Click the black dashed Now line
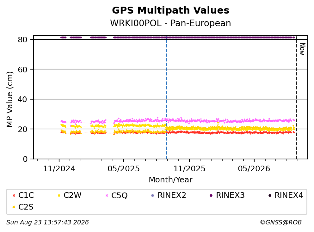This screenshot has height=232, width=314. point(297,98)
